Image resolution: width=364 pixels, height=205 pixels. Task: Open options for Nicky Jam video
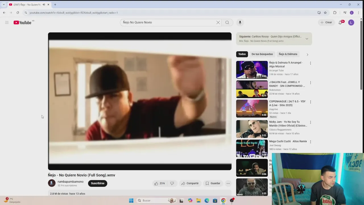coord(311,122)
